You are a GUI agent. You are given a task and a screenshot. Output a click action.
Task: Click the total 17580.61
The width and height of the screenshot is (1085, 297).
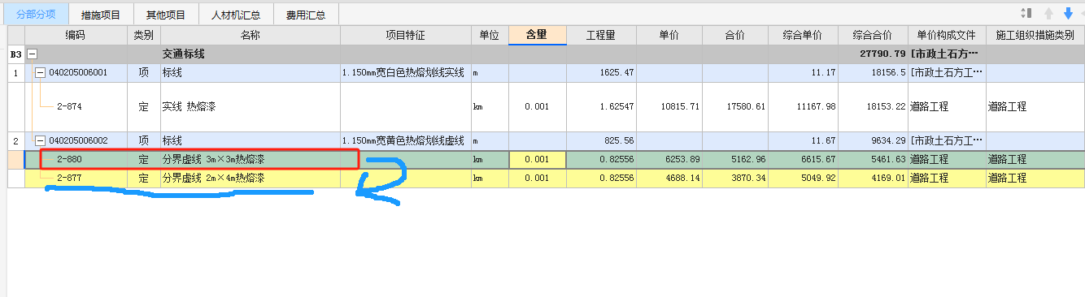(747, 106)
